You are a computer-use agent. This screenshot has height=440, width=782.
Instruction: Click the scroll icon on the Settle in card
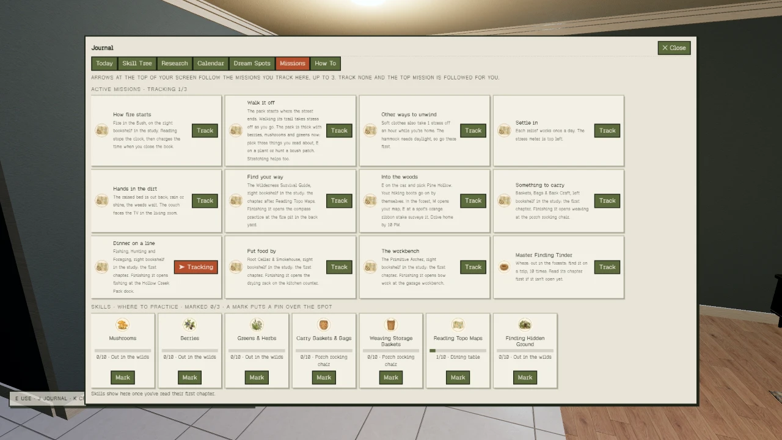pos(504,130)
